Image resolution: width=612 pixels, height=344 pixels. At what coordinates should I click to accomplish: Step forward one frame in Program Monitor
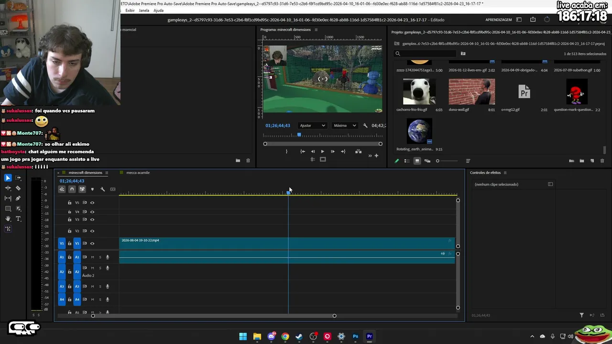(x=333, y=151)
